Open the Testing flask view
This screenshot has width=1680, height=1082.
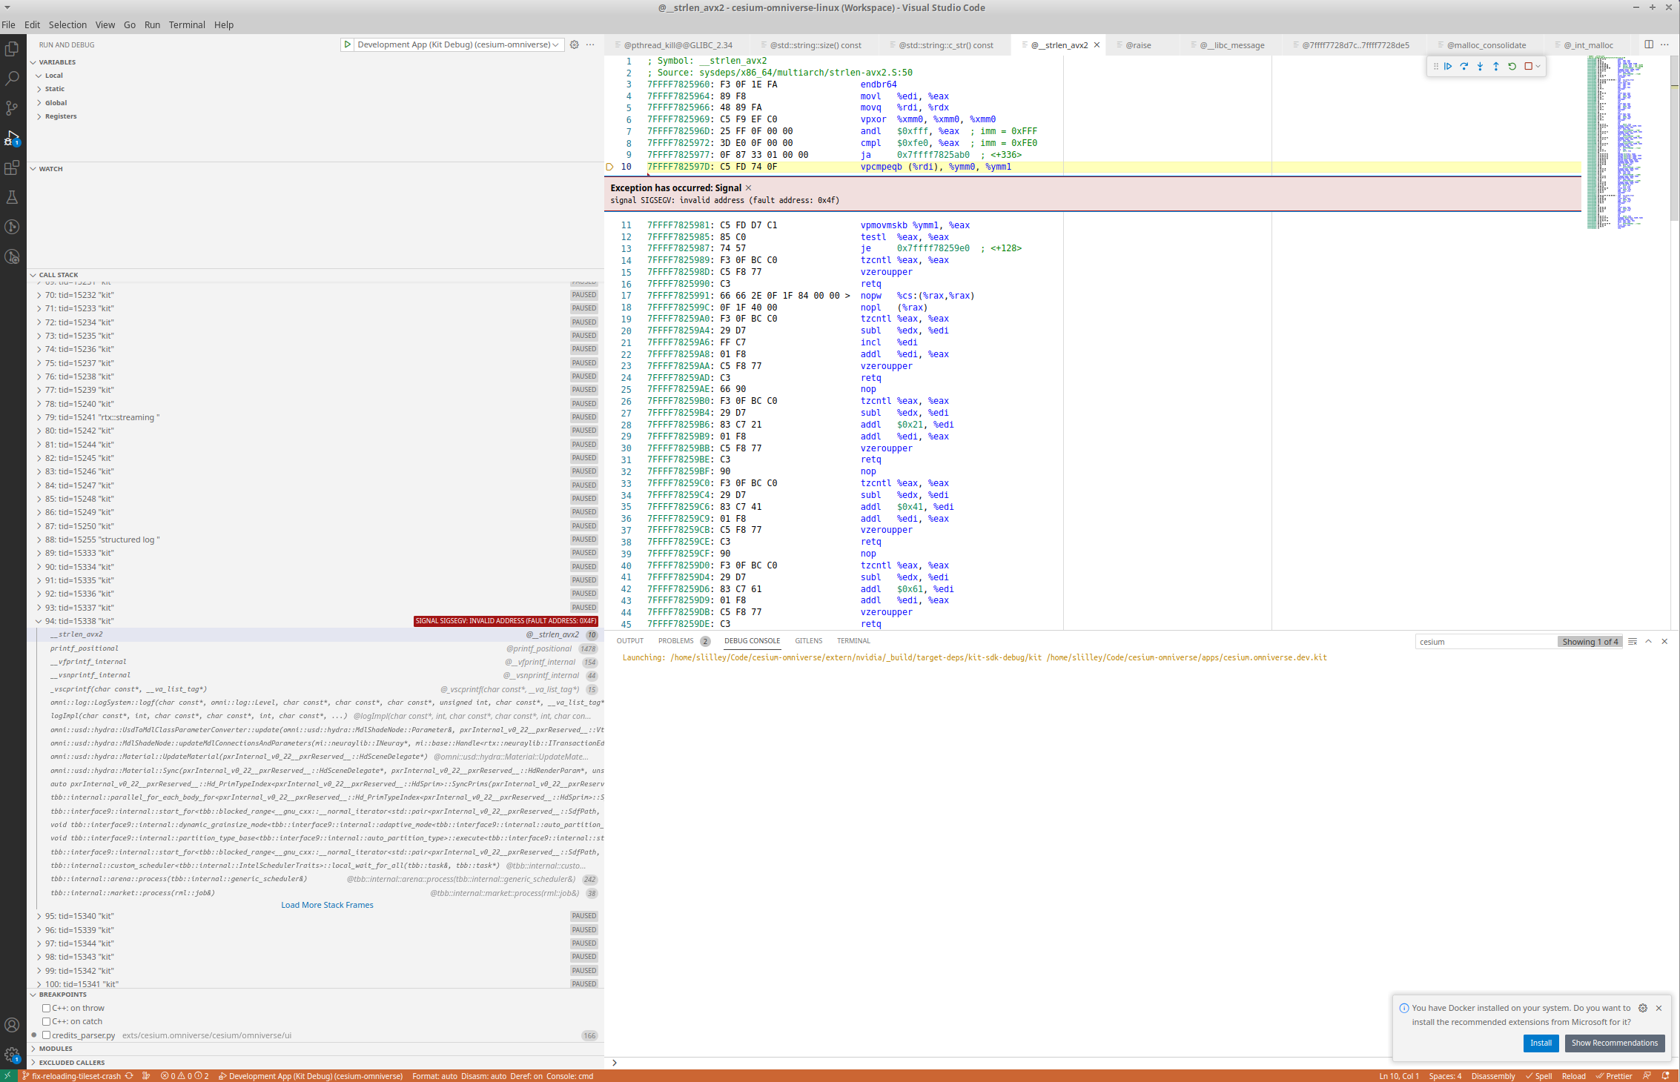(12, 197)
